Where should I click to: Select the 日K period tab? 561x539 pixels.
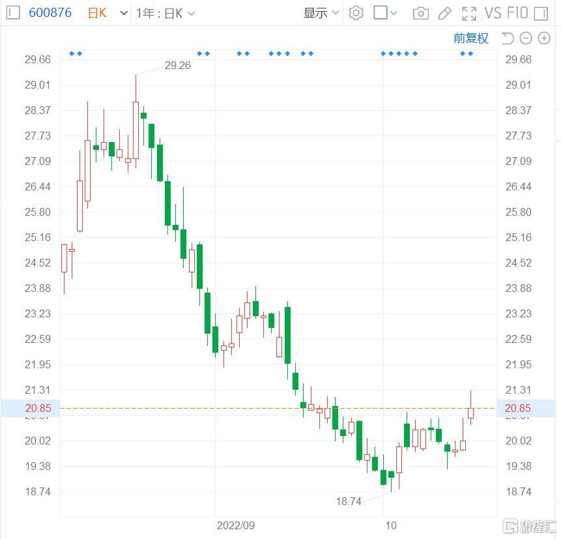97,13
